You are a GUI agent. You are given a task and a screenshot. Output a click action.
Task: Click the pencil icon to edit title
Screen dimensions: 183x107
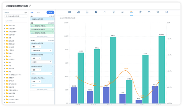click(30, 6)
